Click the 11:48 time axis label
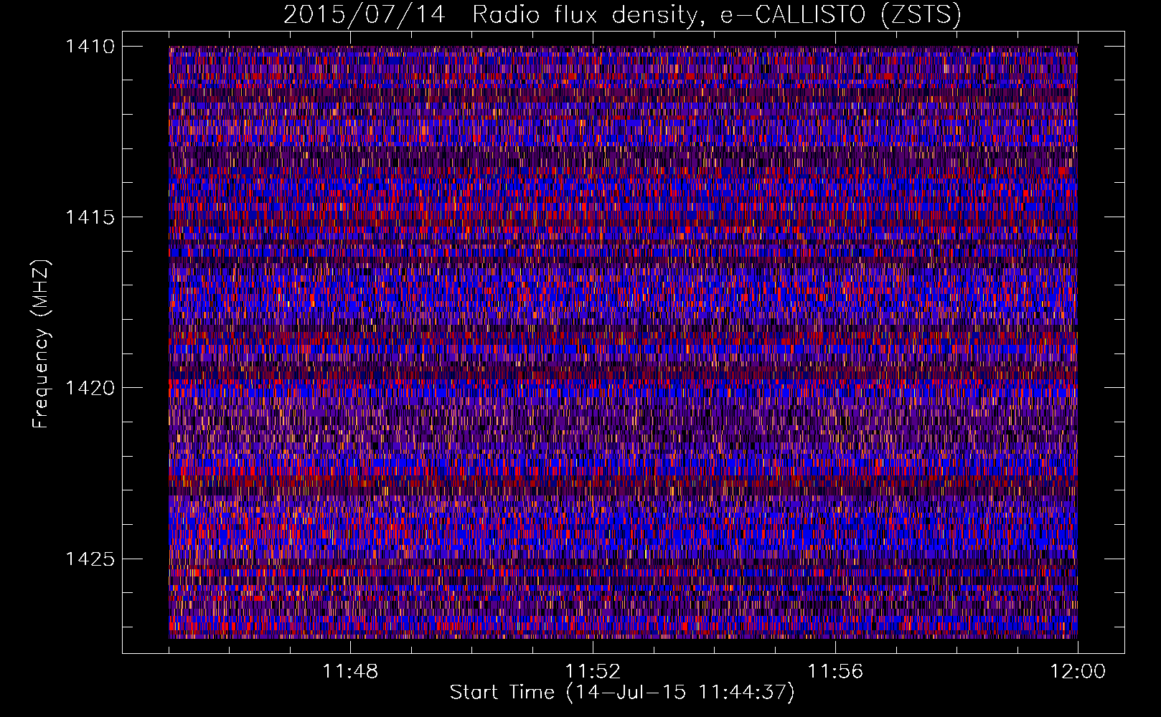Viewport: 1161px width, 717px height. coord(350,672)
